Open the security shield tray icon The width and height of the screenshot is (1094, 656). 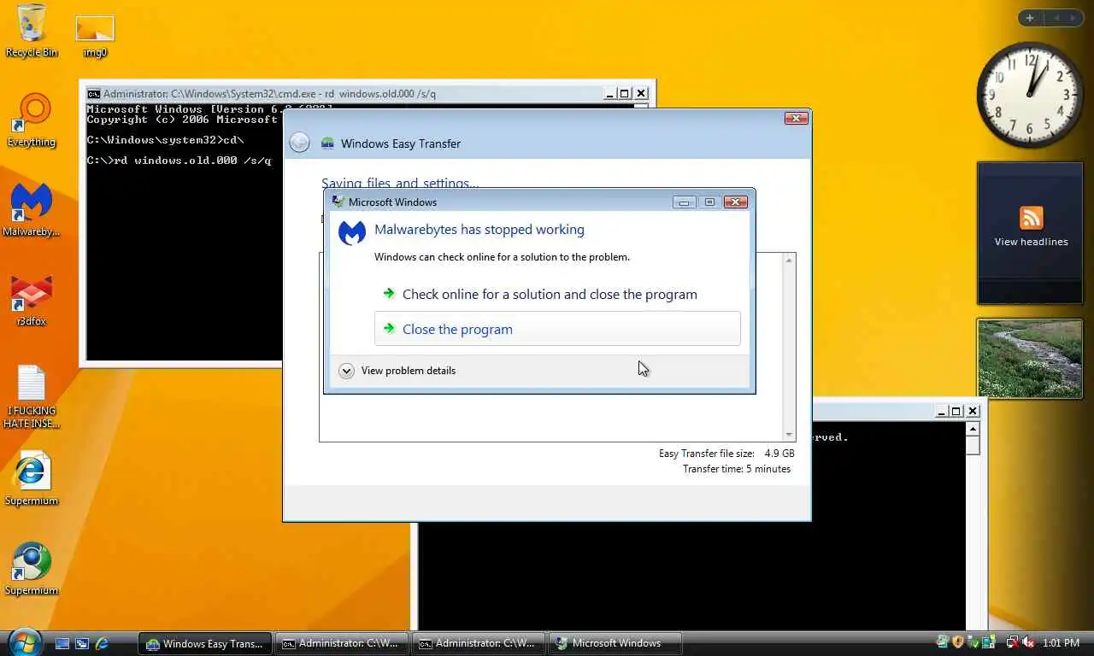957,642
